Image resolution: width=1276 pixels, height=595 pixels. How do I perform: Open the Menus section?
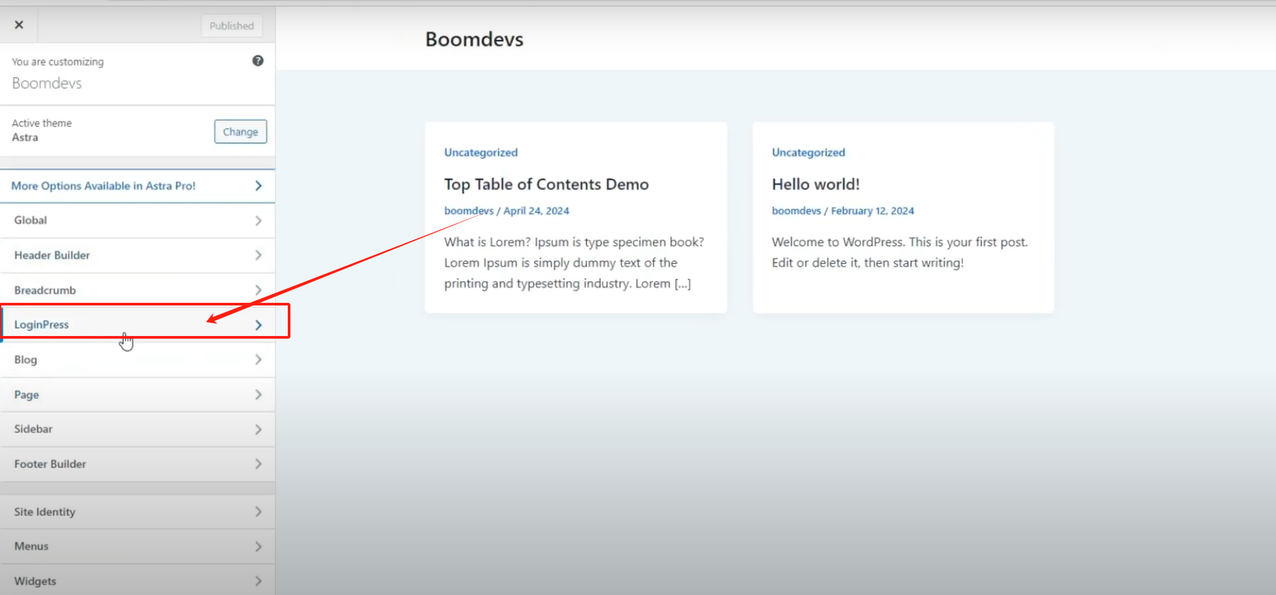point(32,547)
